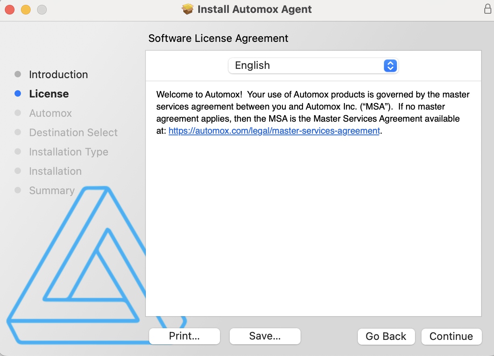Click the license agreement welcome paragraph
The height and width of the screenshot is (356, 494).
313,113
